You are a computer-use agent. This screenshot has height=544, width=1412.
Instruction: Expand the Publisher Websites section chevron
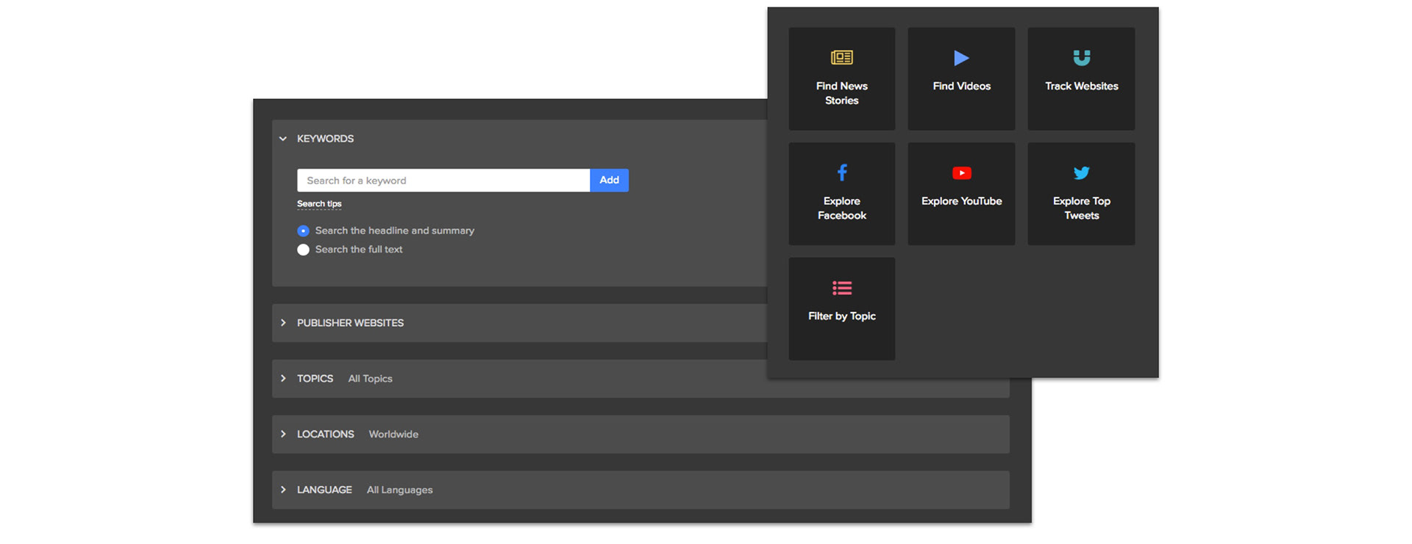(283, 323)
